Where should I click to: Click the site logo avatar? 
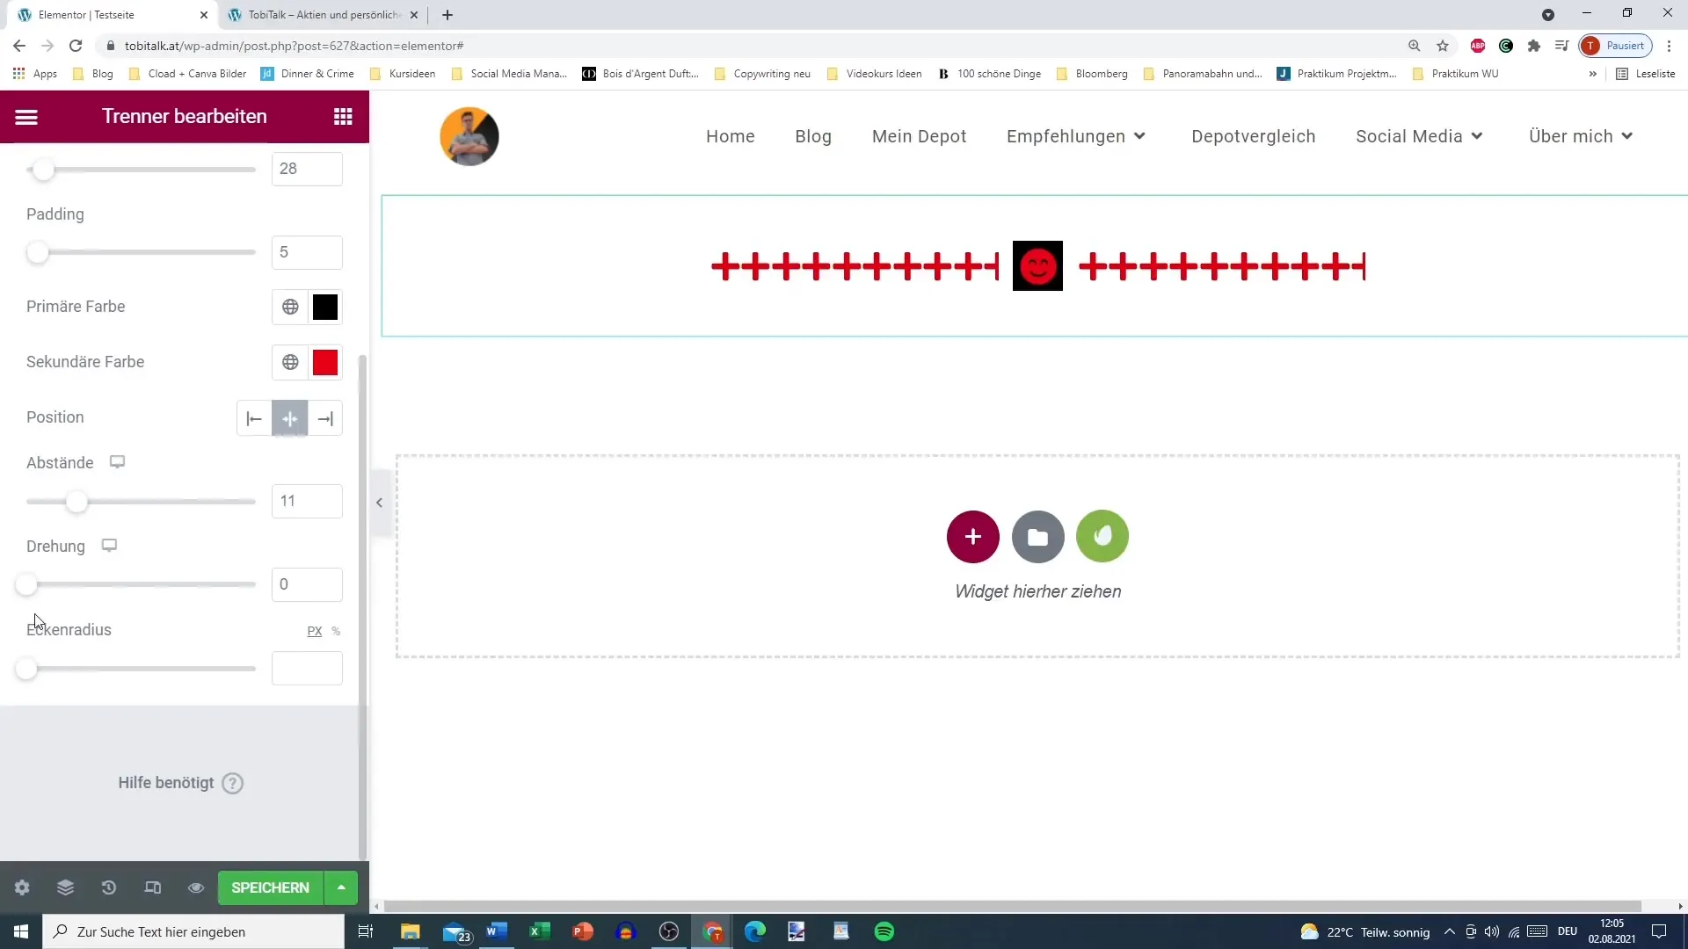tap(469, 136)
